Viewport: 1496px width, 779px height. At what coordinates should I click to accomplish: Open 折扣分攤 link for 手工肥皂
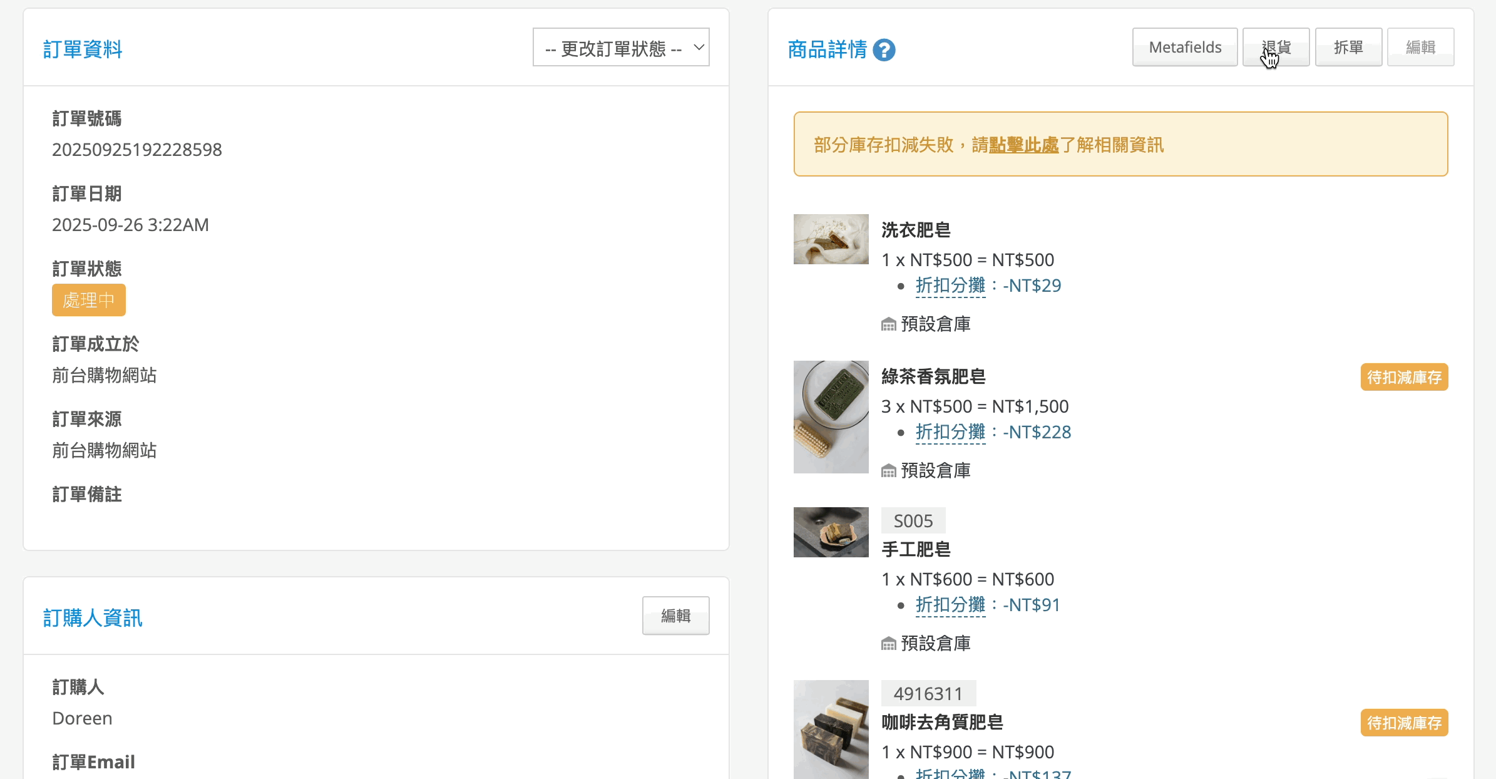[x=950, y=605]
